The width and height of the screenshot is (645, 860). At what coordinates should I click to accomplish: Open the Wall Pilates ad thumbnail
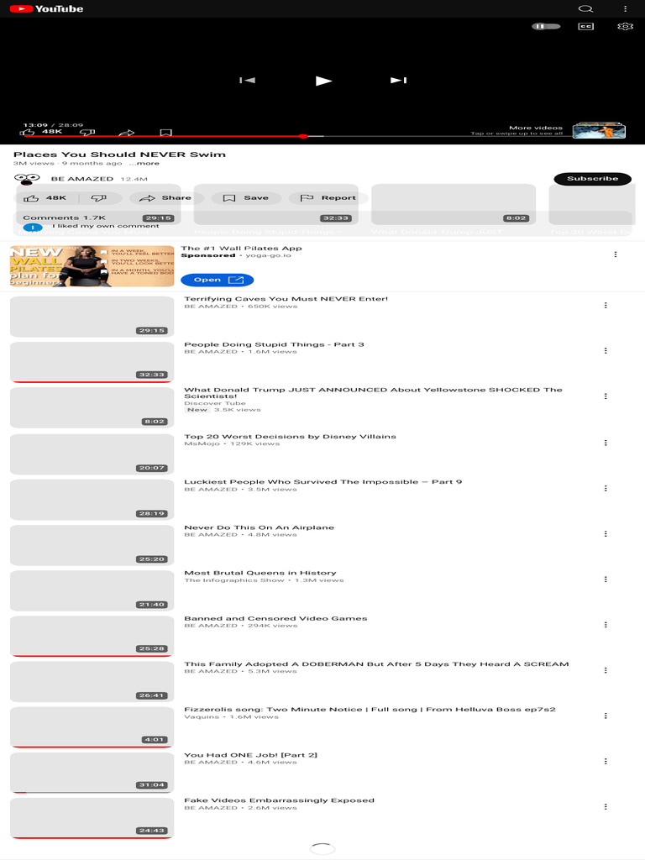point(92,266)
